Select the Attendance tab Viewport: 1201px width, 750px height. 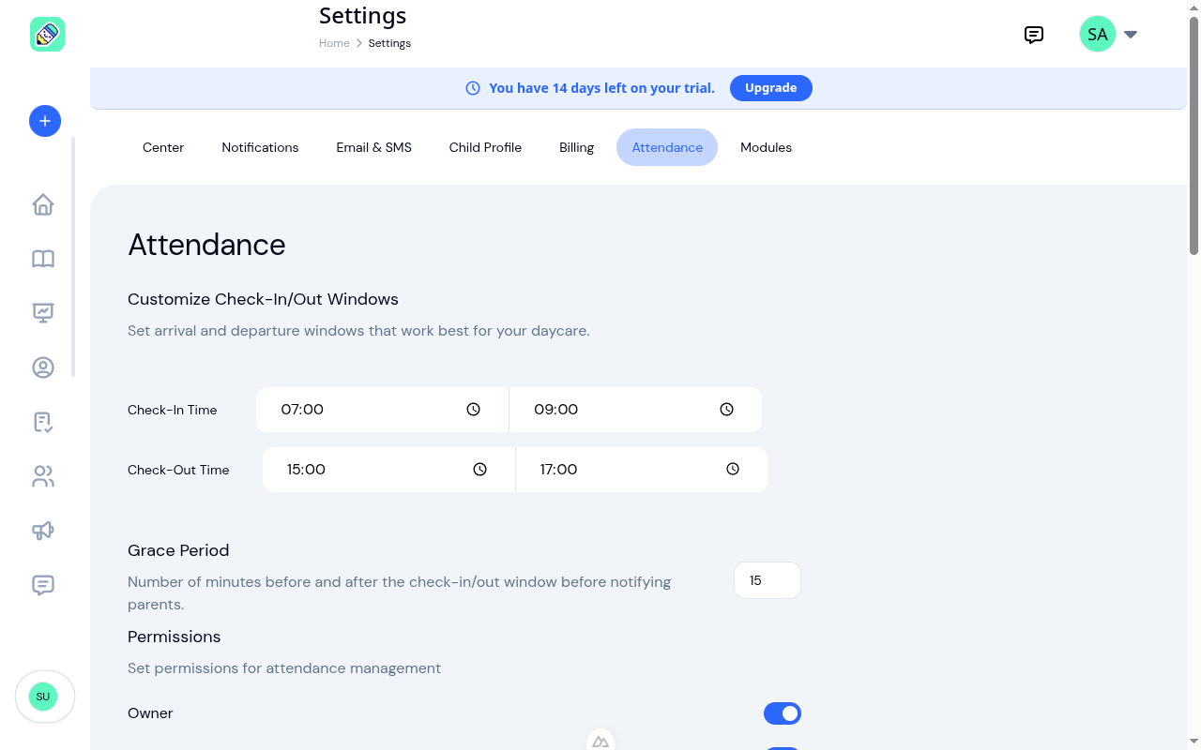tap(667, 147)
